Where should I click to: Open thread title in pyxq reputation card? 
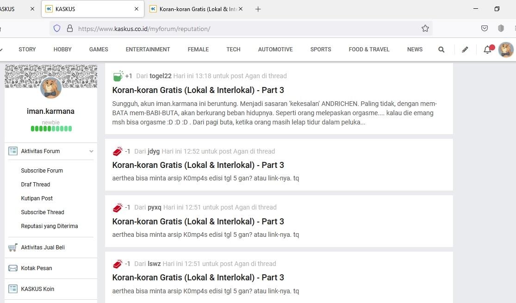(x=198, y=222)
